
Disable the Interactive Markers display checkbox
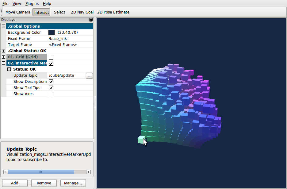(51, 63)
